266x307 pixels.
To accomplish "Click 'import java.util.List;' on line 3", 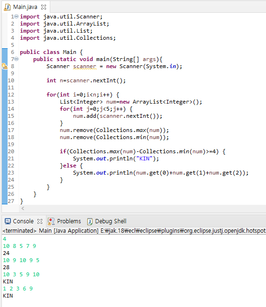I will [x=56, y=31].
